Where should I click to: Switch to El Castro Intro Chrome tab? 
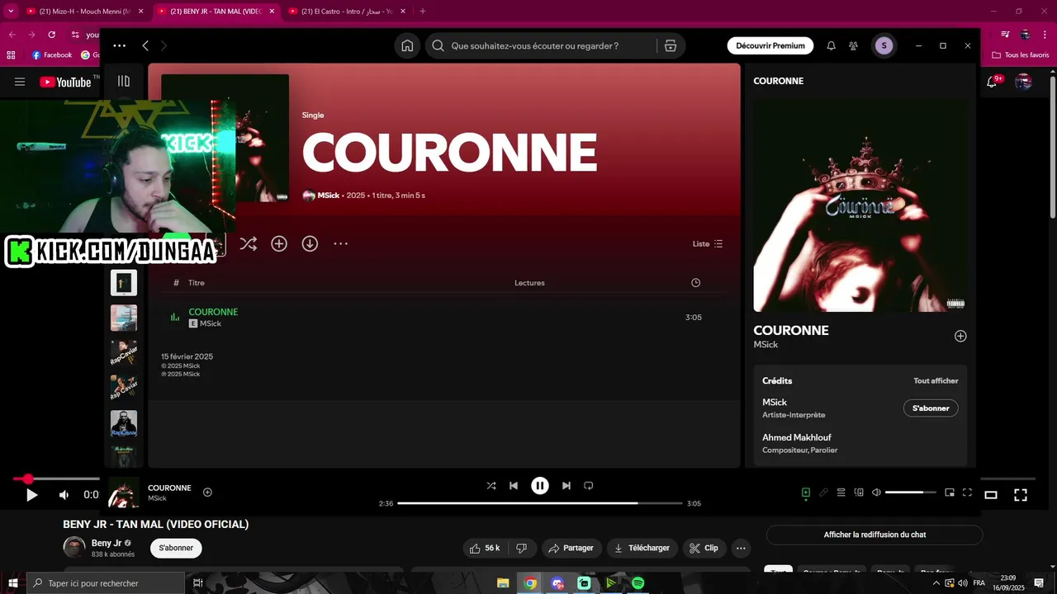point(347,12)
